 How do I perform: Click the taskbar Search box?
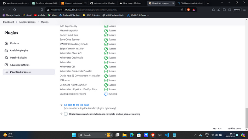pyautogui.click(x=96, y=135)
